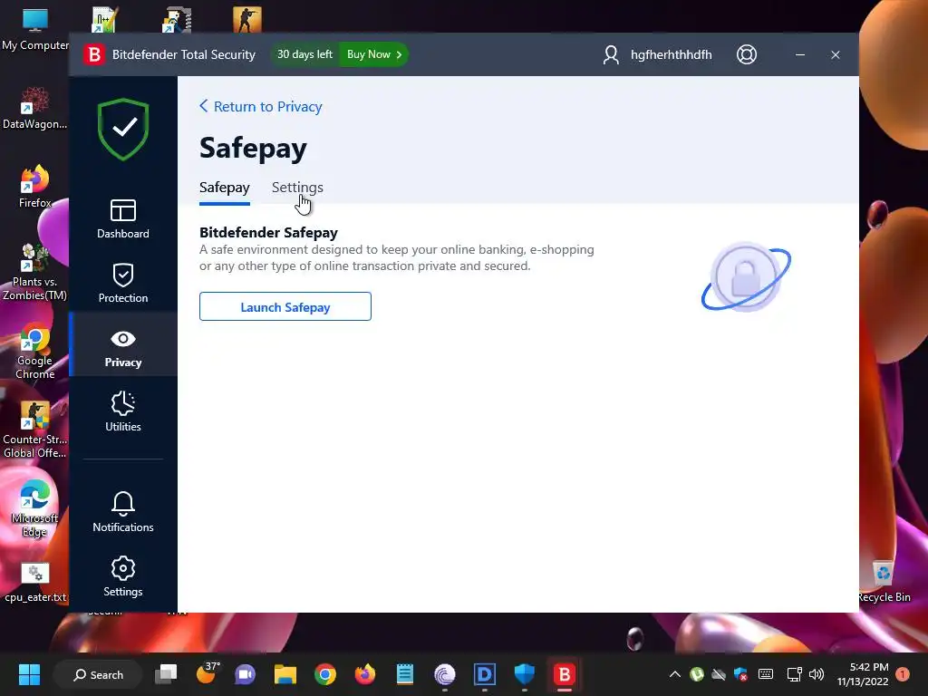
Task: Open the notification badge in taskbar
Action: pos(903,674)
